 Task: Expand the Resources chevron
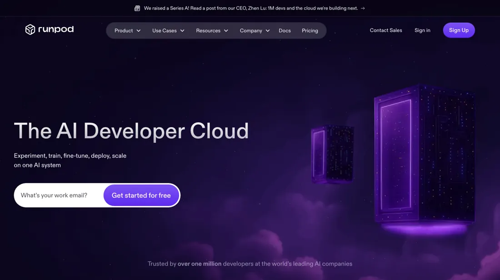tap(226, 30)
